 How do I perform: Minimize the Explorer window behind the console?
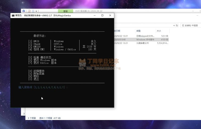[193, 11]
